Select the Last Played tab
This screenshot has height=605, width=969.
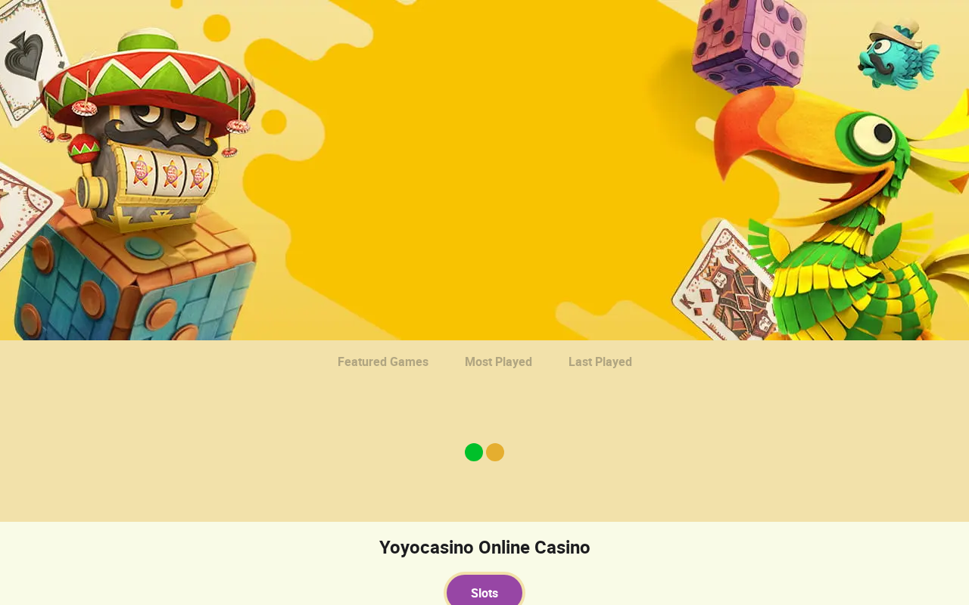(600, 361)
